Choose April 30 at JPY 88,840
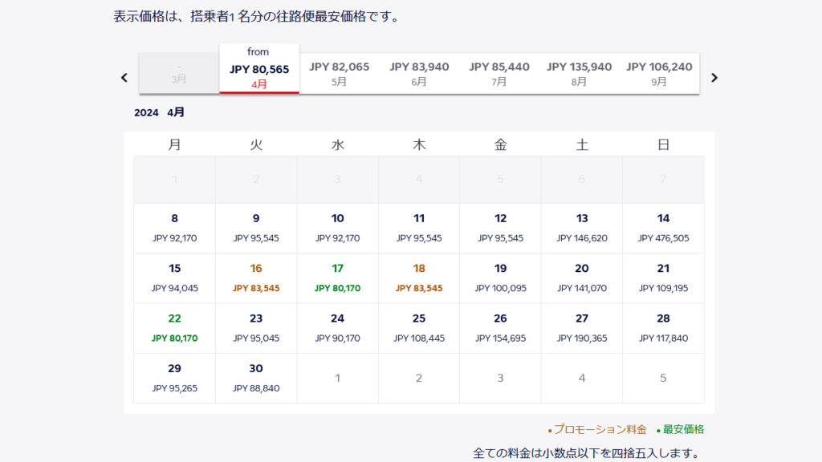This screenshot has height=462, width=822. click(x=256, y=378)
